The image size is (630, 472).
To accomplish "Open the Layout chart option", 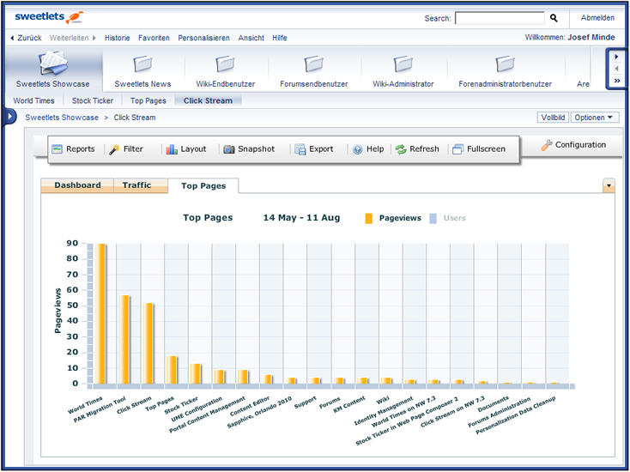I will 186,149.
